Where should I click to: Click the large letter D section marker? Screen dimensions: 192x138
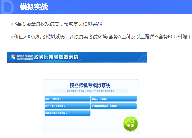tap(7, 7)
